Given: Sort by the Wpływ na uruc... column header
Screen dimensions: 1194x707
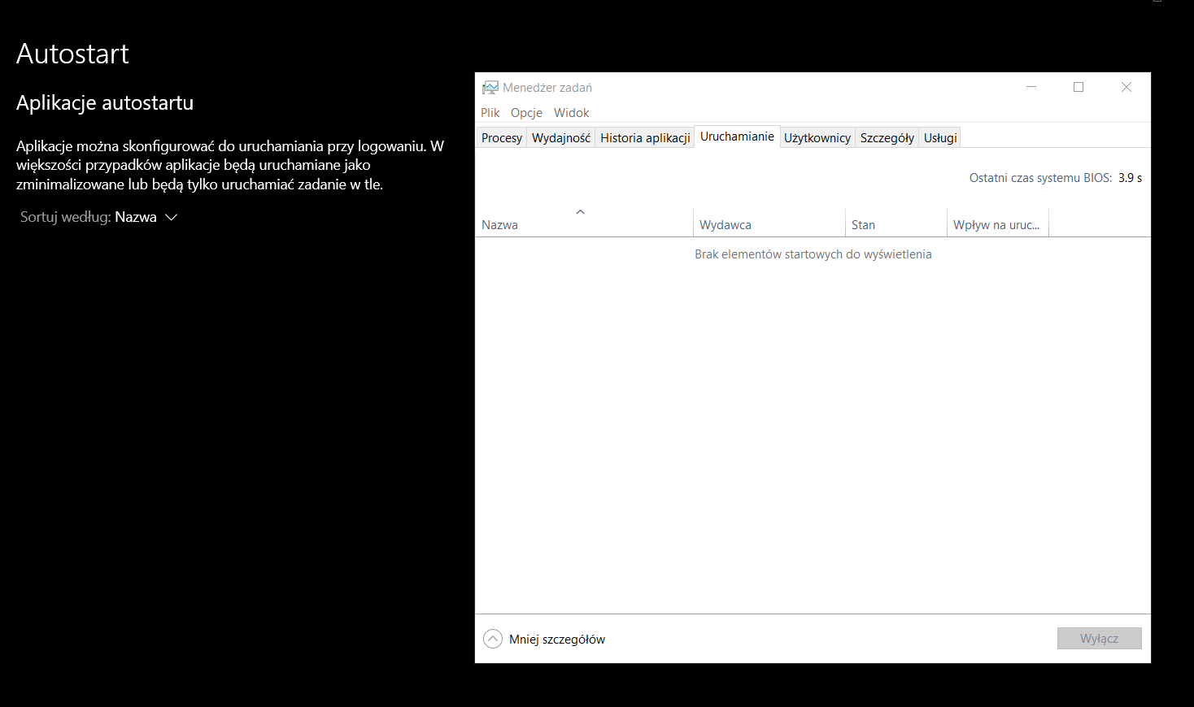Looking at the screenshot, I should (x=998, y=223).
